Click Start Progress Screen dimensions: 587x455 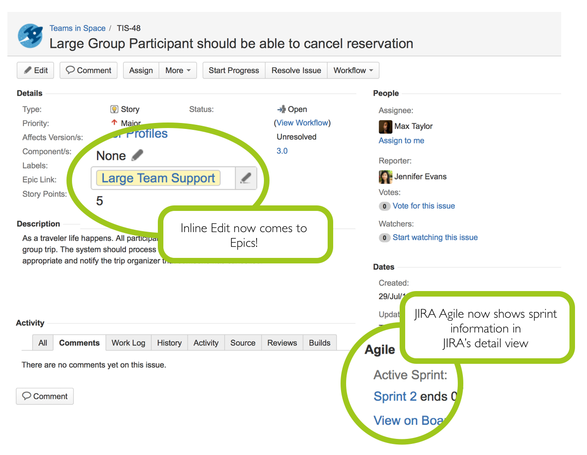pyautogui.click(x=234, y=70)
